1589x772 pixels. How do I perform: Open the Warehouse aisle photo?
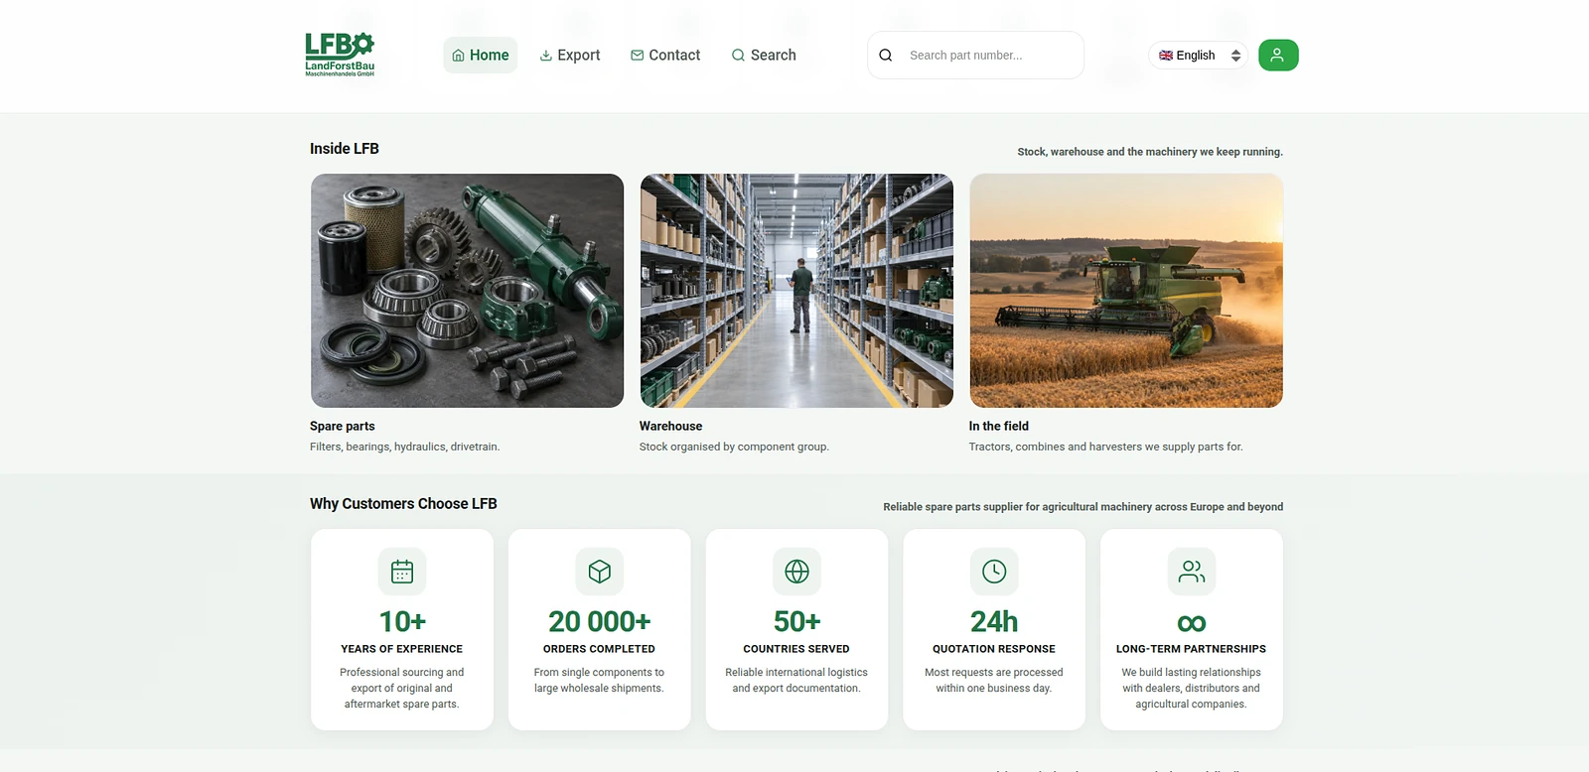[796, 291]
